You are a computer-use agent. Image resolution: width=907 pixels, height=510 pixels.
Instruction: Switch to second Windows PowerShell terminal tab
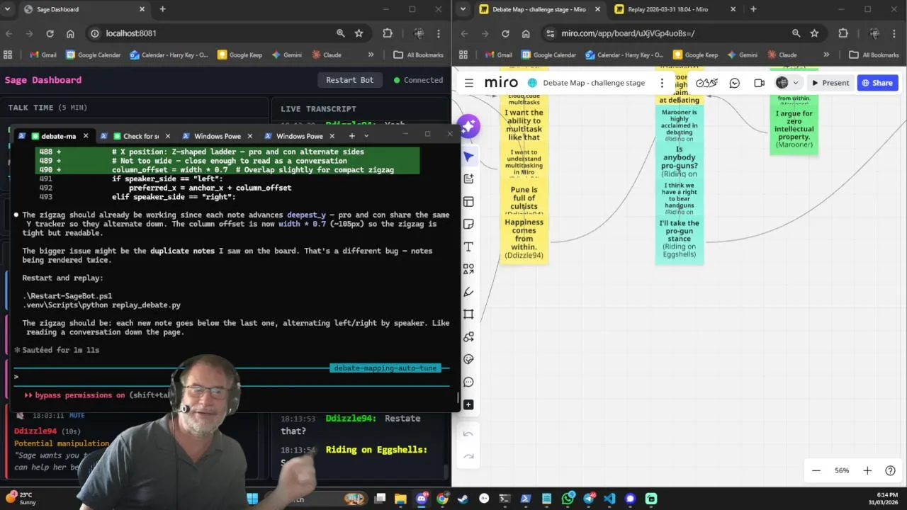[298, 136]
